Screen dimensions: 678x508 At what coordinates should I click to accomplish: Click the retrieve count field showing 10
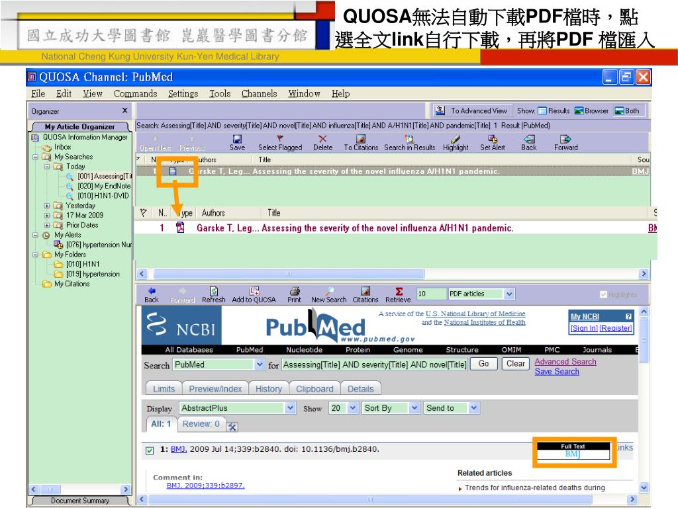[x=431, y=294]
